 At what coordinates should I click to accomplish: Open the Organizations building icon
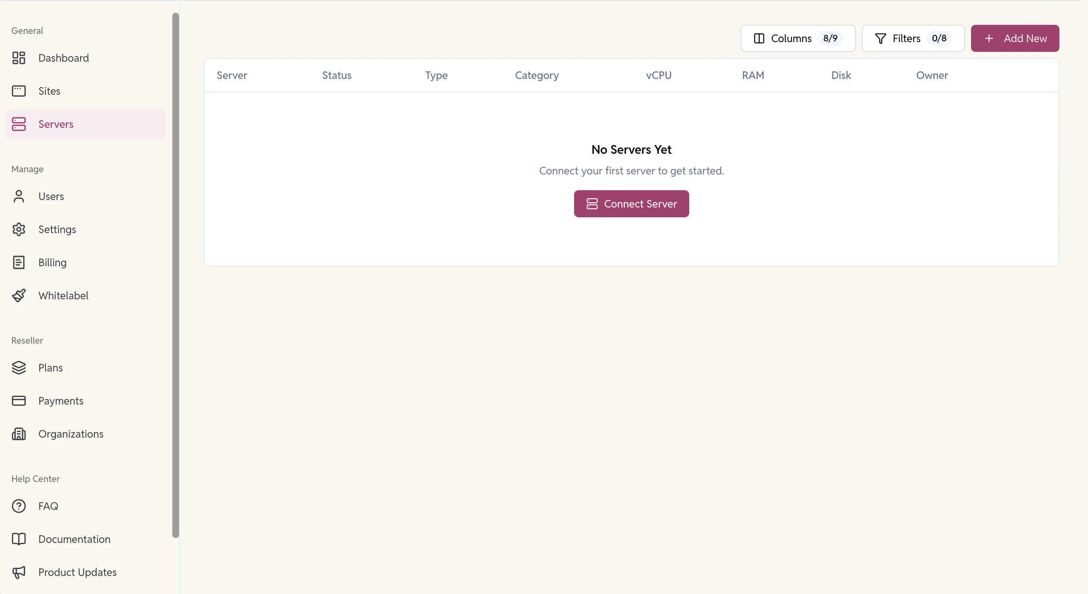pos(18,433)
